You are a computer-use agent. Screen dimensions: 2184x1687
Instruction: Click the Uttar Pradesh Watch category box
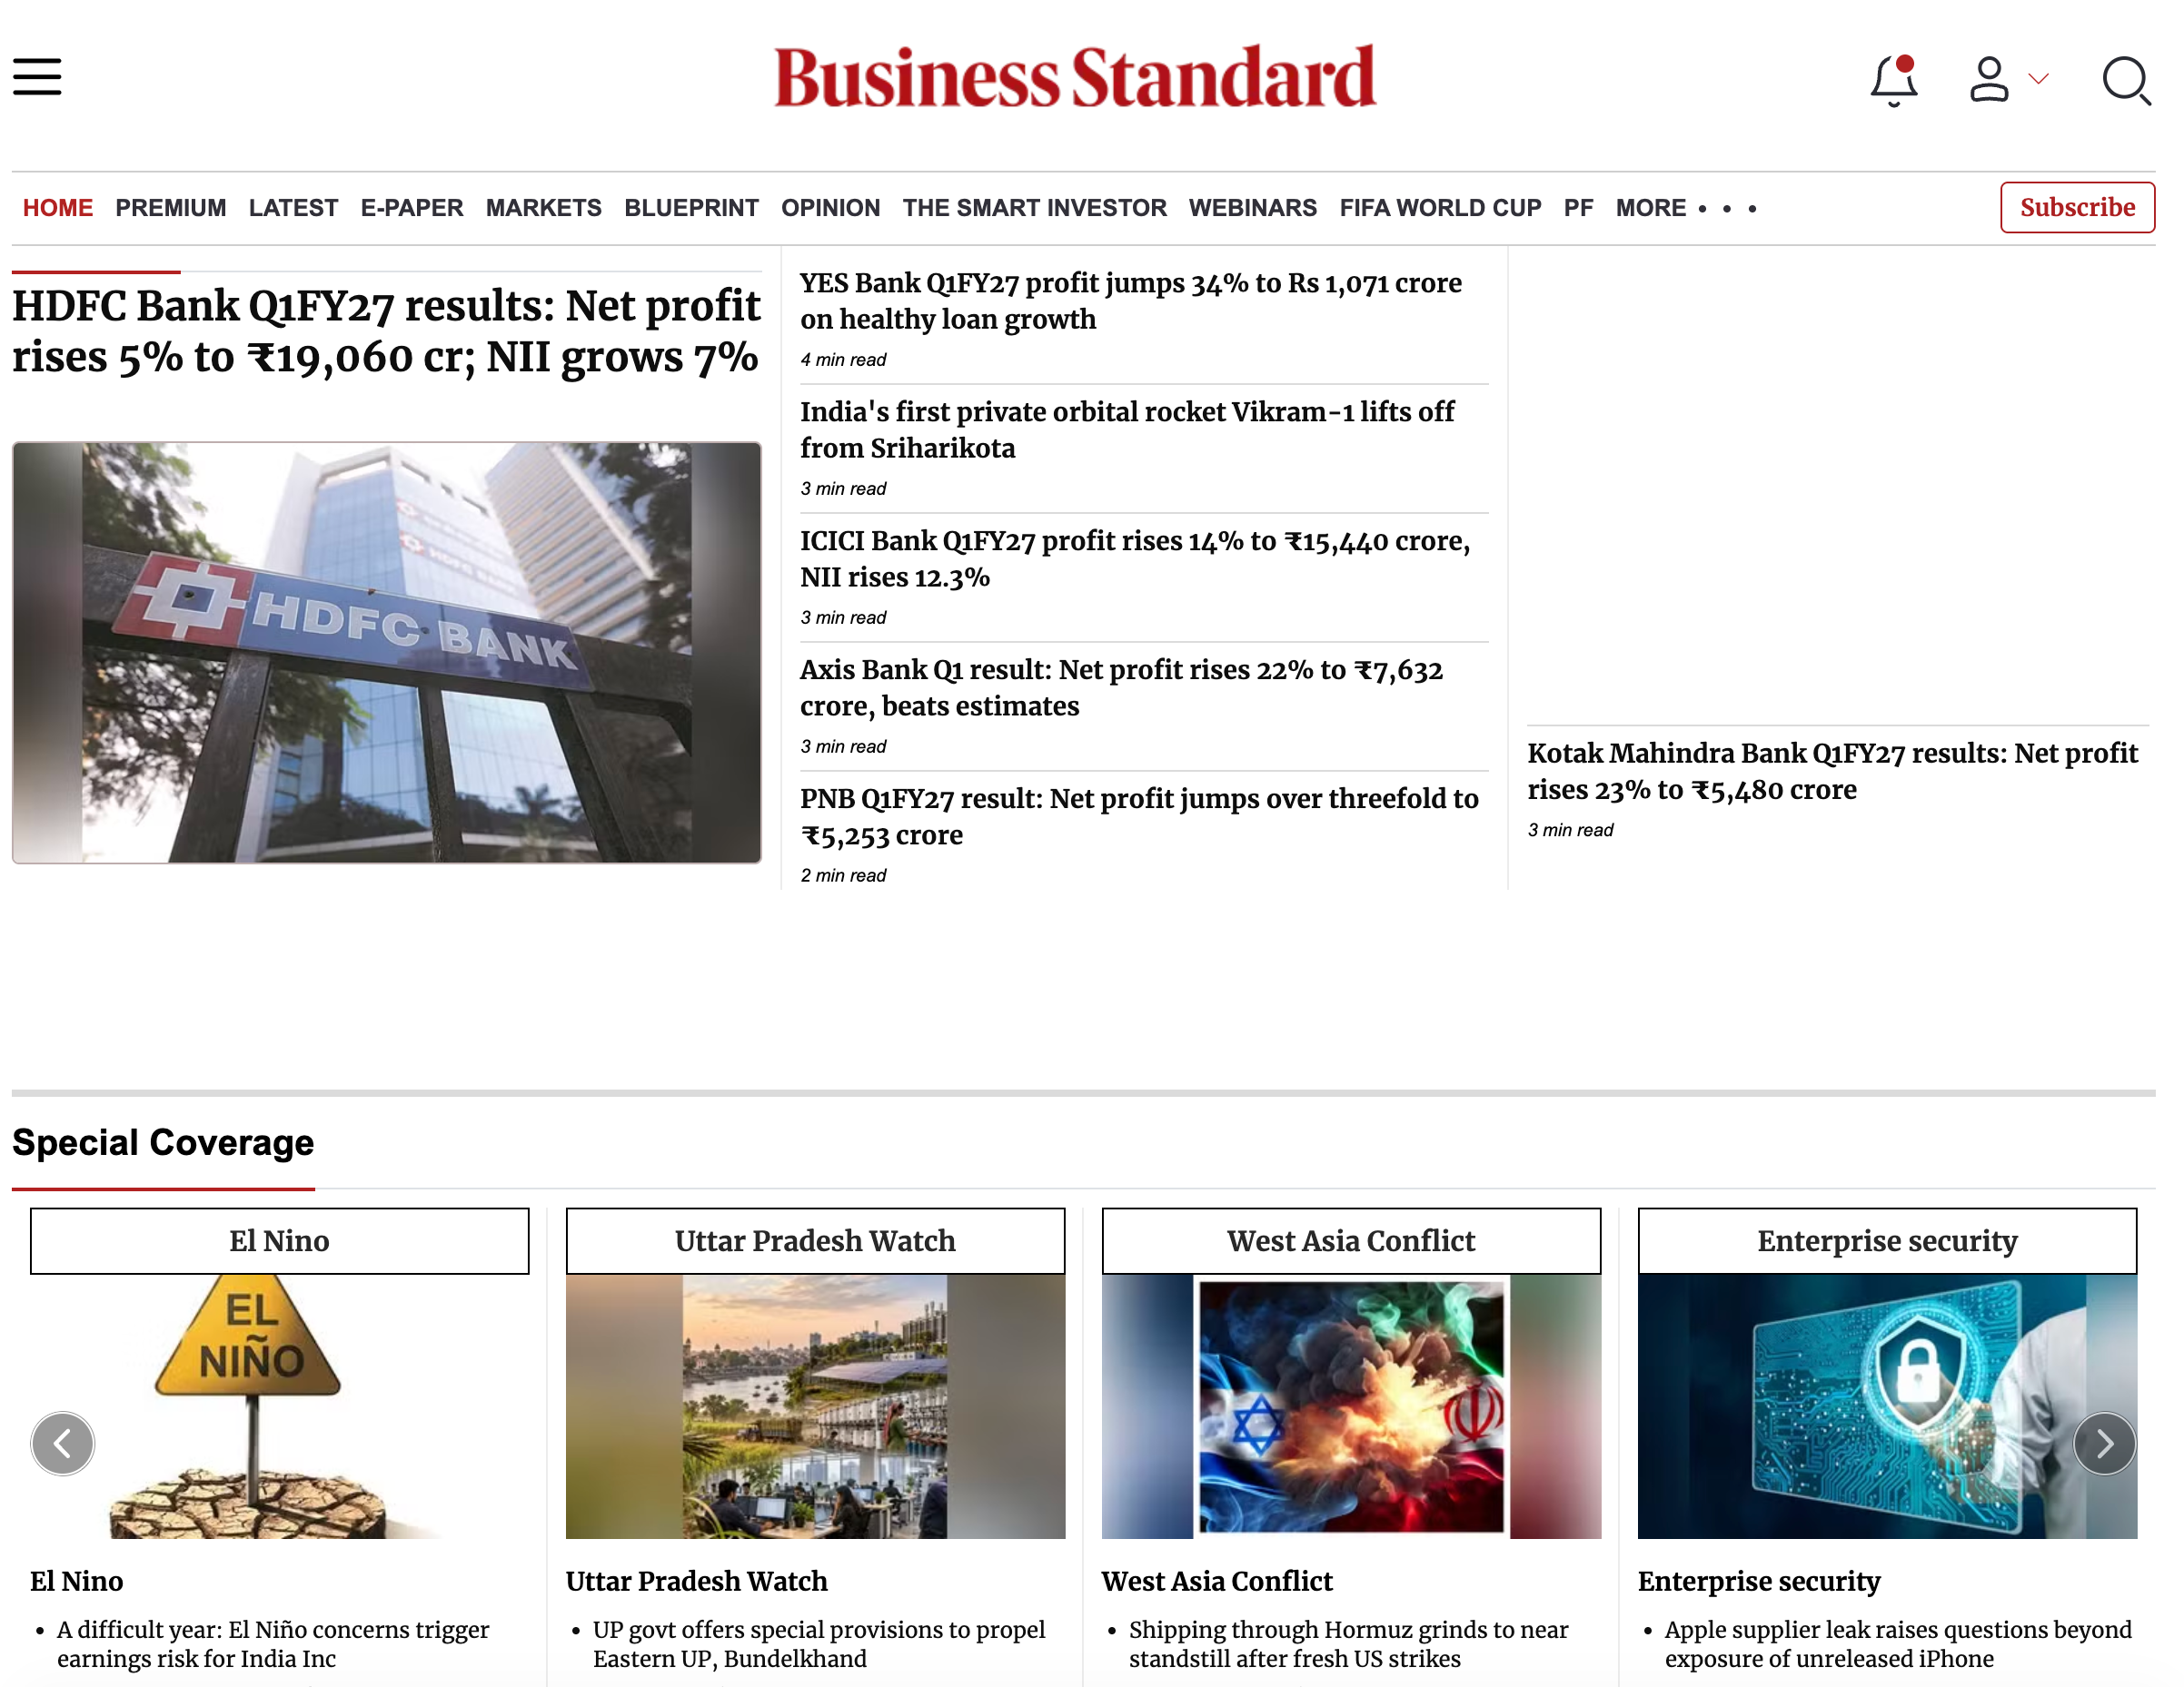815,1240
